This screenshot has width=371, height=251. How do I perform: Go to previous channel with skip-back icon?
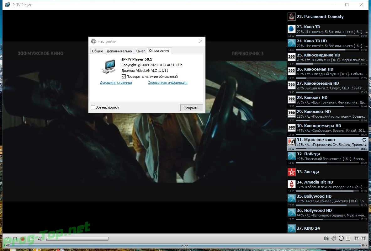[357, 238]
